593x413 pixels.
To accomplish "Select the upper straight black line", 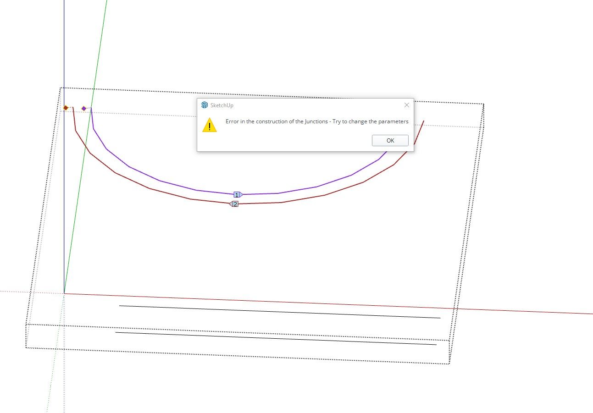I will (x=280, y=312).
